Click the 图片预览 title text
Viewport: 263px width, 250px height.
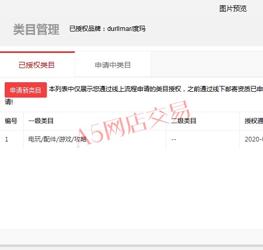(x=233, y=8)
